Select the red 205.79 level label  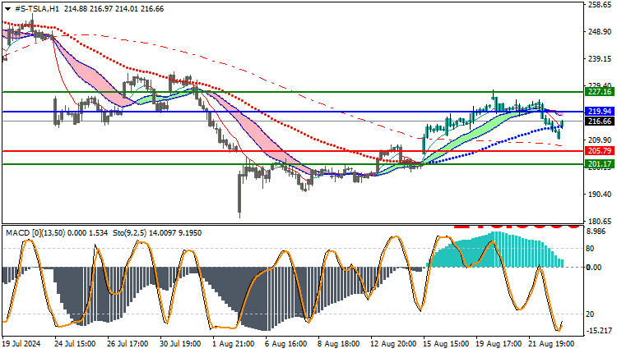pos(599,151)
